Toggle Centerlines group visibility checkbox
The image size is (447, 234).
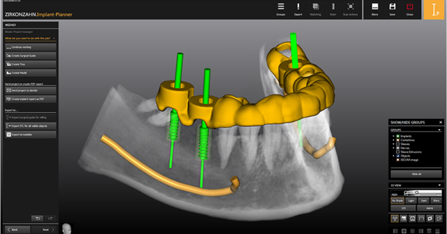point(398,140)
